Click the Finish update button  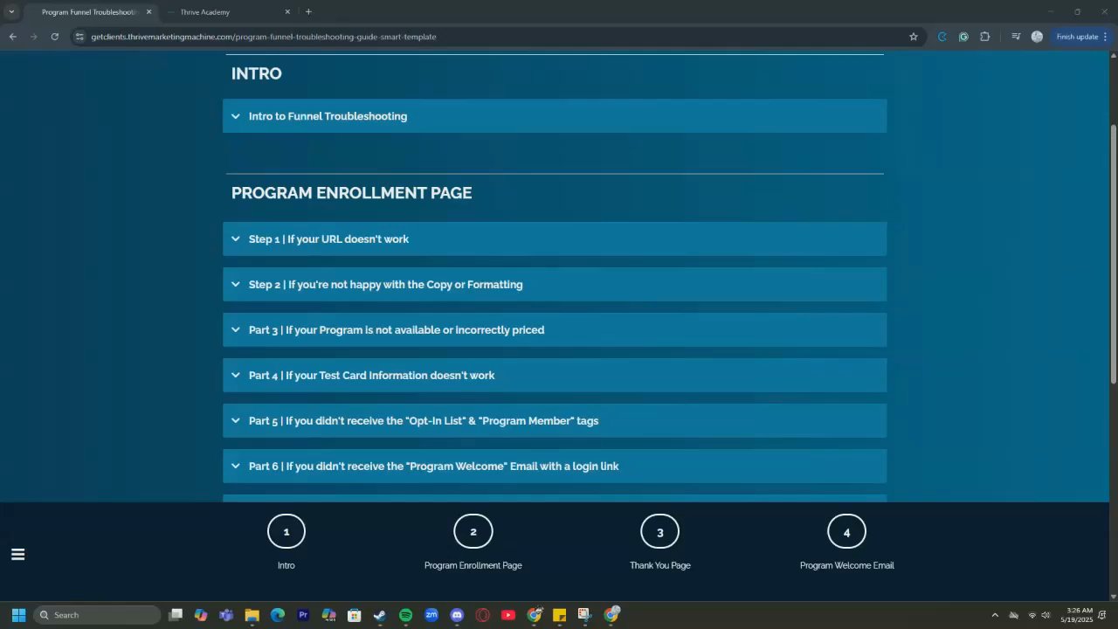[1081, 37]
